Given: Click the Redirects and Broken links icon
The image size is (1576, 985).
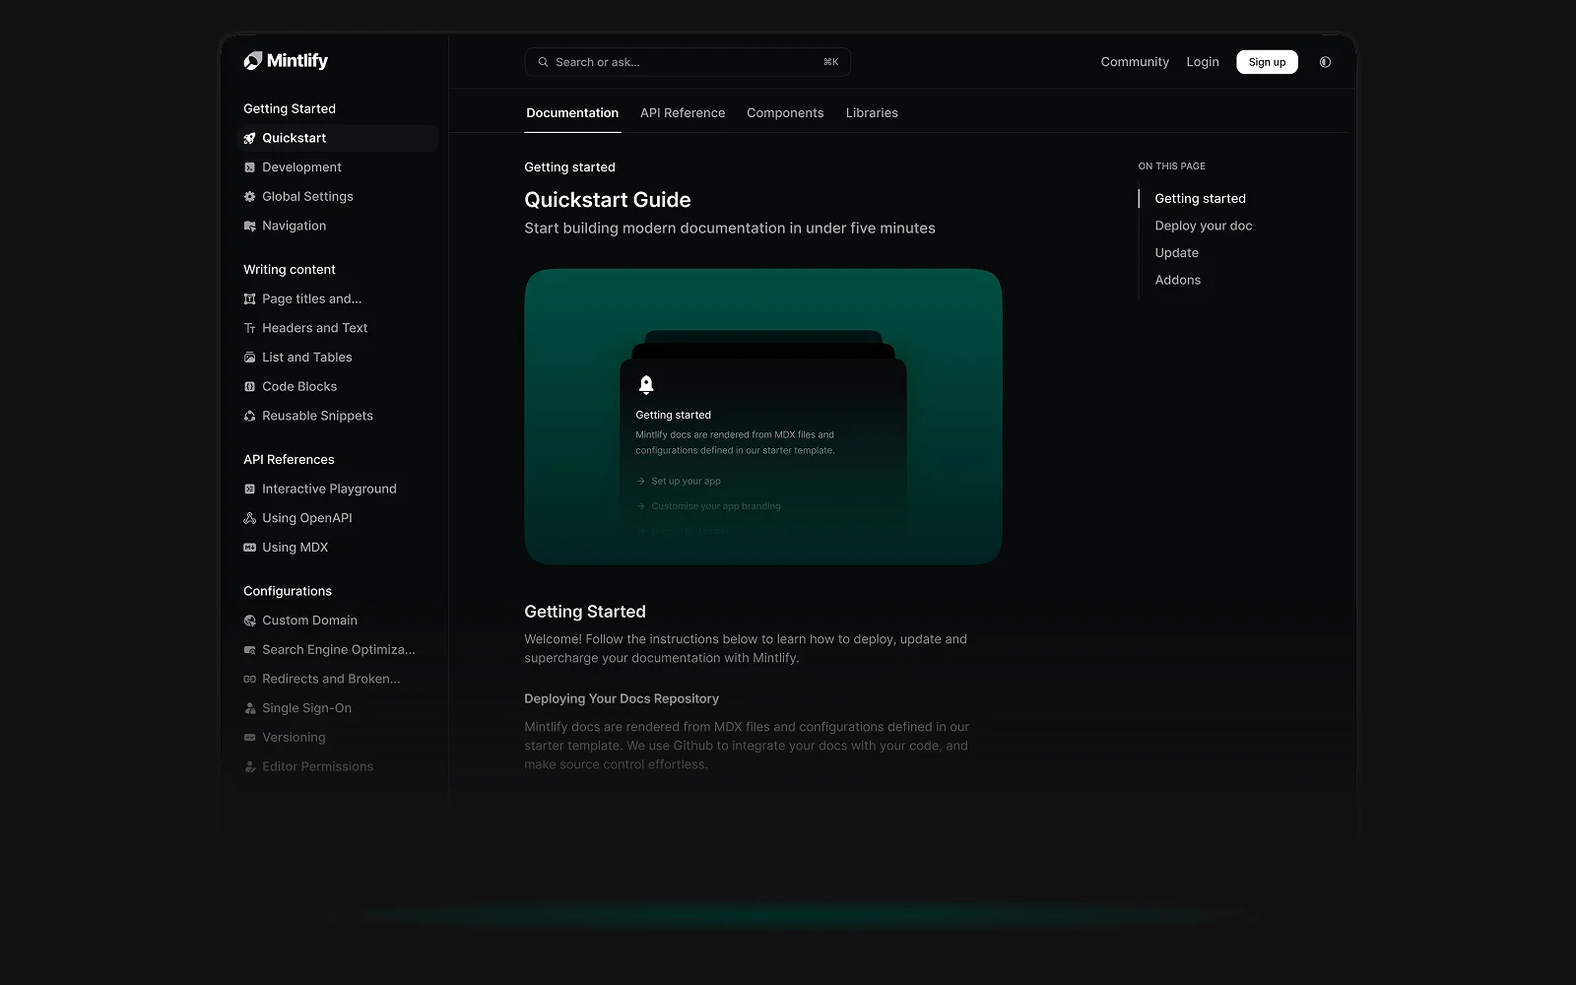Looking at the screenshot, I should click(x=249, y=679).
